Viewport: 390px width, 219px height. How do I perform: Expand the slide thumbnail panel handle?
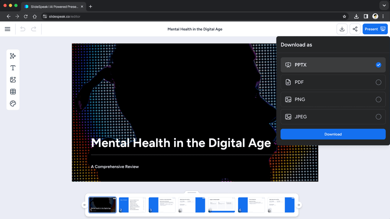pos(192,192)
